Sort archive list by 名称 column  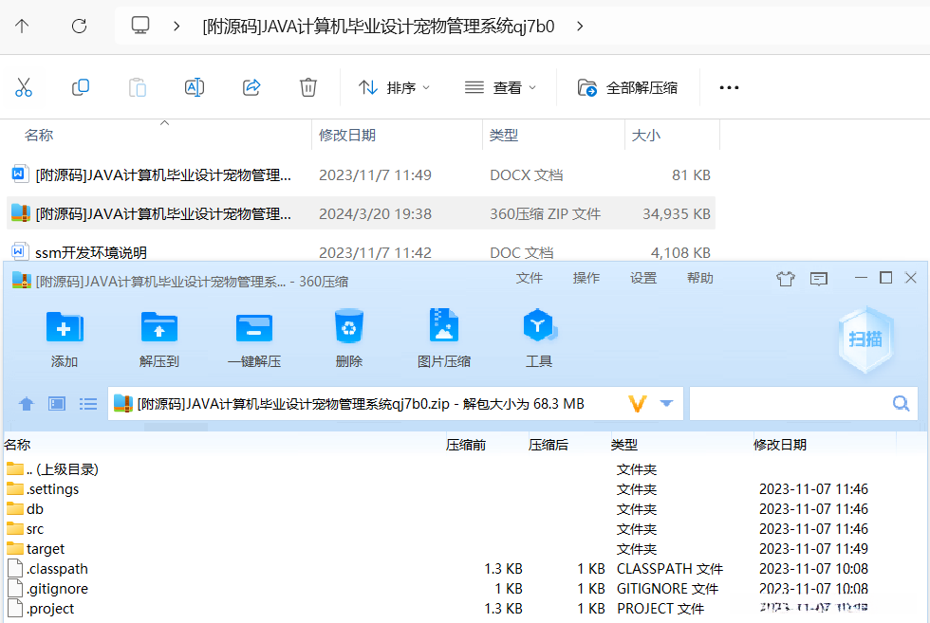click(17, 445)
